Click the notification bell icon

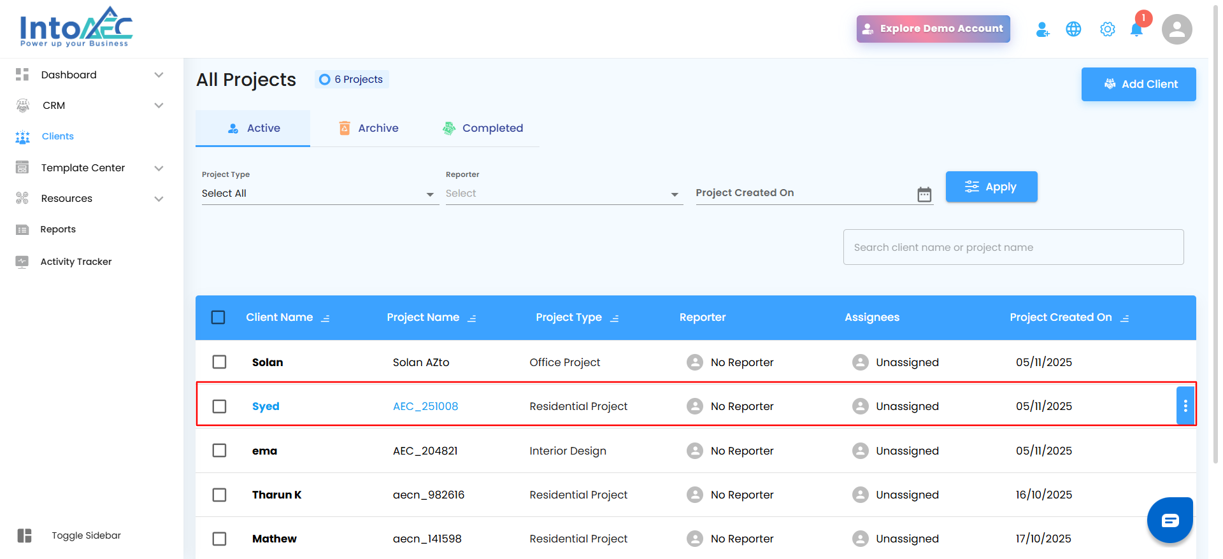[1136, 30]
